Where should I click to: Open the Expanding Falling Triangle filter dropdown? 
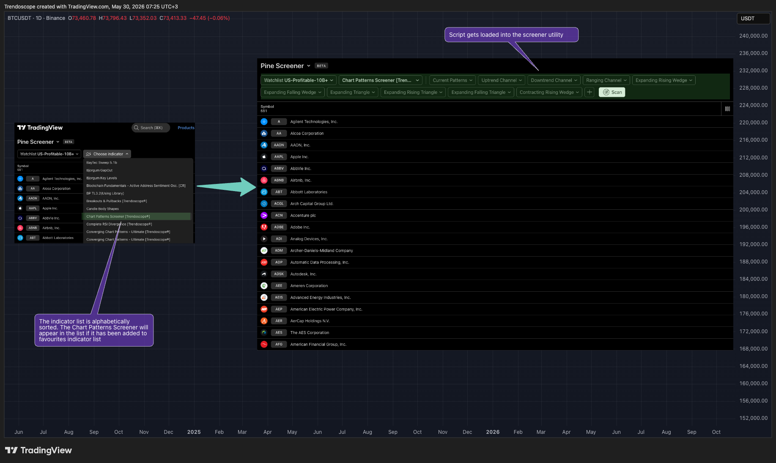tap(481, 92)
